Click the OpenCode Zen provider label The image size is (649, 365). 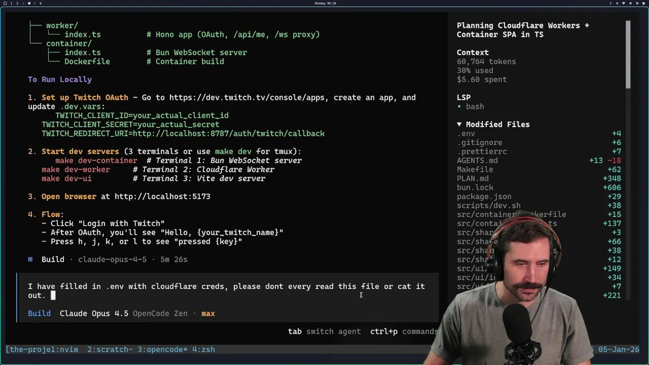[x=160, y=313]
